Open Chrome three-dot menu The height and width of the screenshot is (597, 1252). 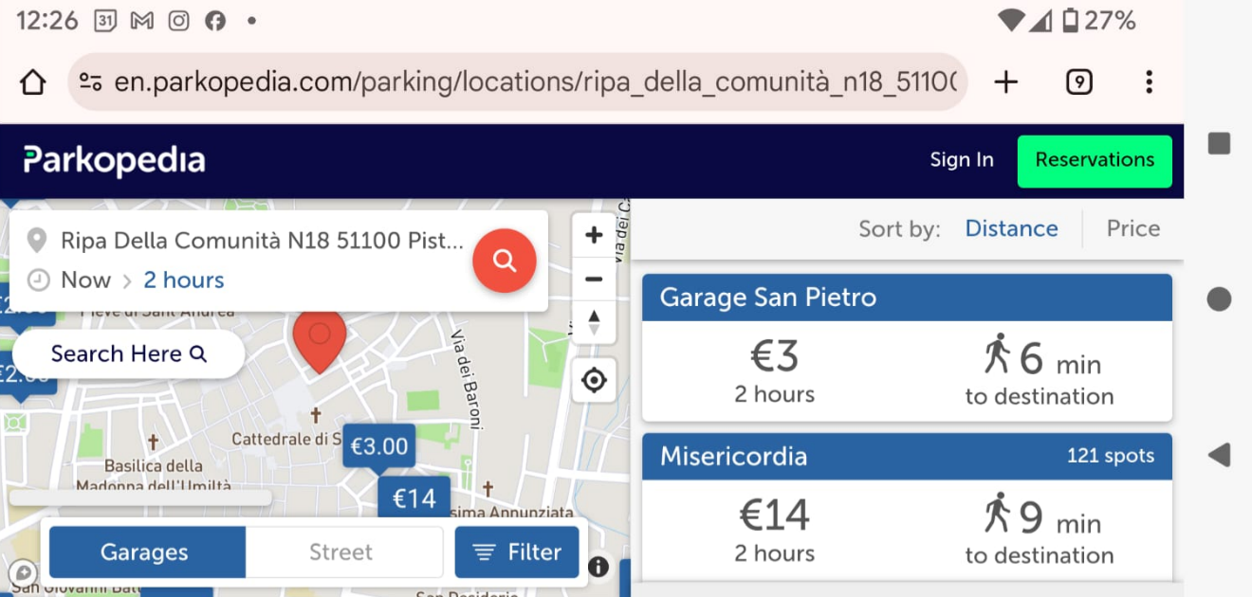pyautogui.click(x=1149, y=82)
